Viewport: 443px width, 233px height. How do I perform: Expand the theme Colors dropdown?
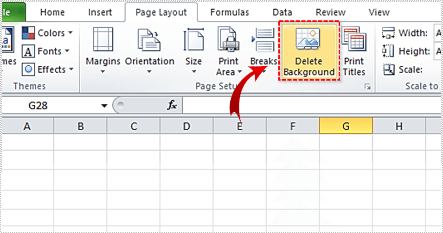tap(48, 33)
